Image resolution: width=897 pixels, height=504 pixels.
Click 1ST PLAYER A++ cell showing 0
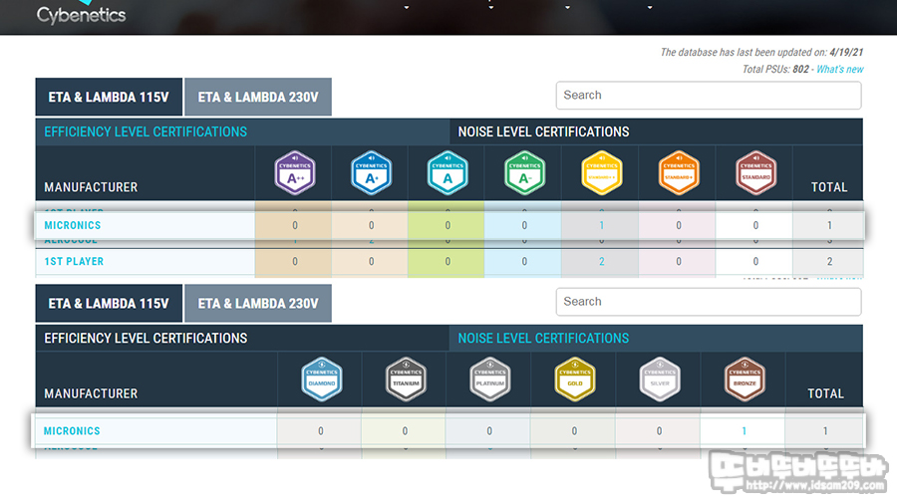click(x=295, y=262)
